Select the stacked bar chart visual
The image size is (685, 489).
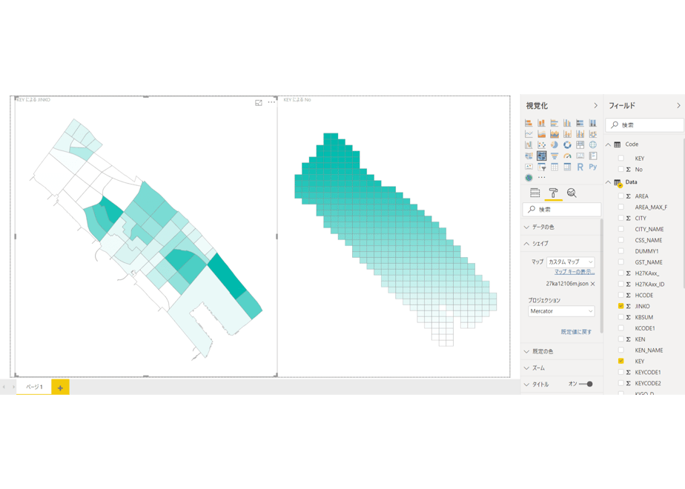pos(529,123)
